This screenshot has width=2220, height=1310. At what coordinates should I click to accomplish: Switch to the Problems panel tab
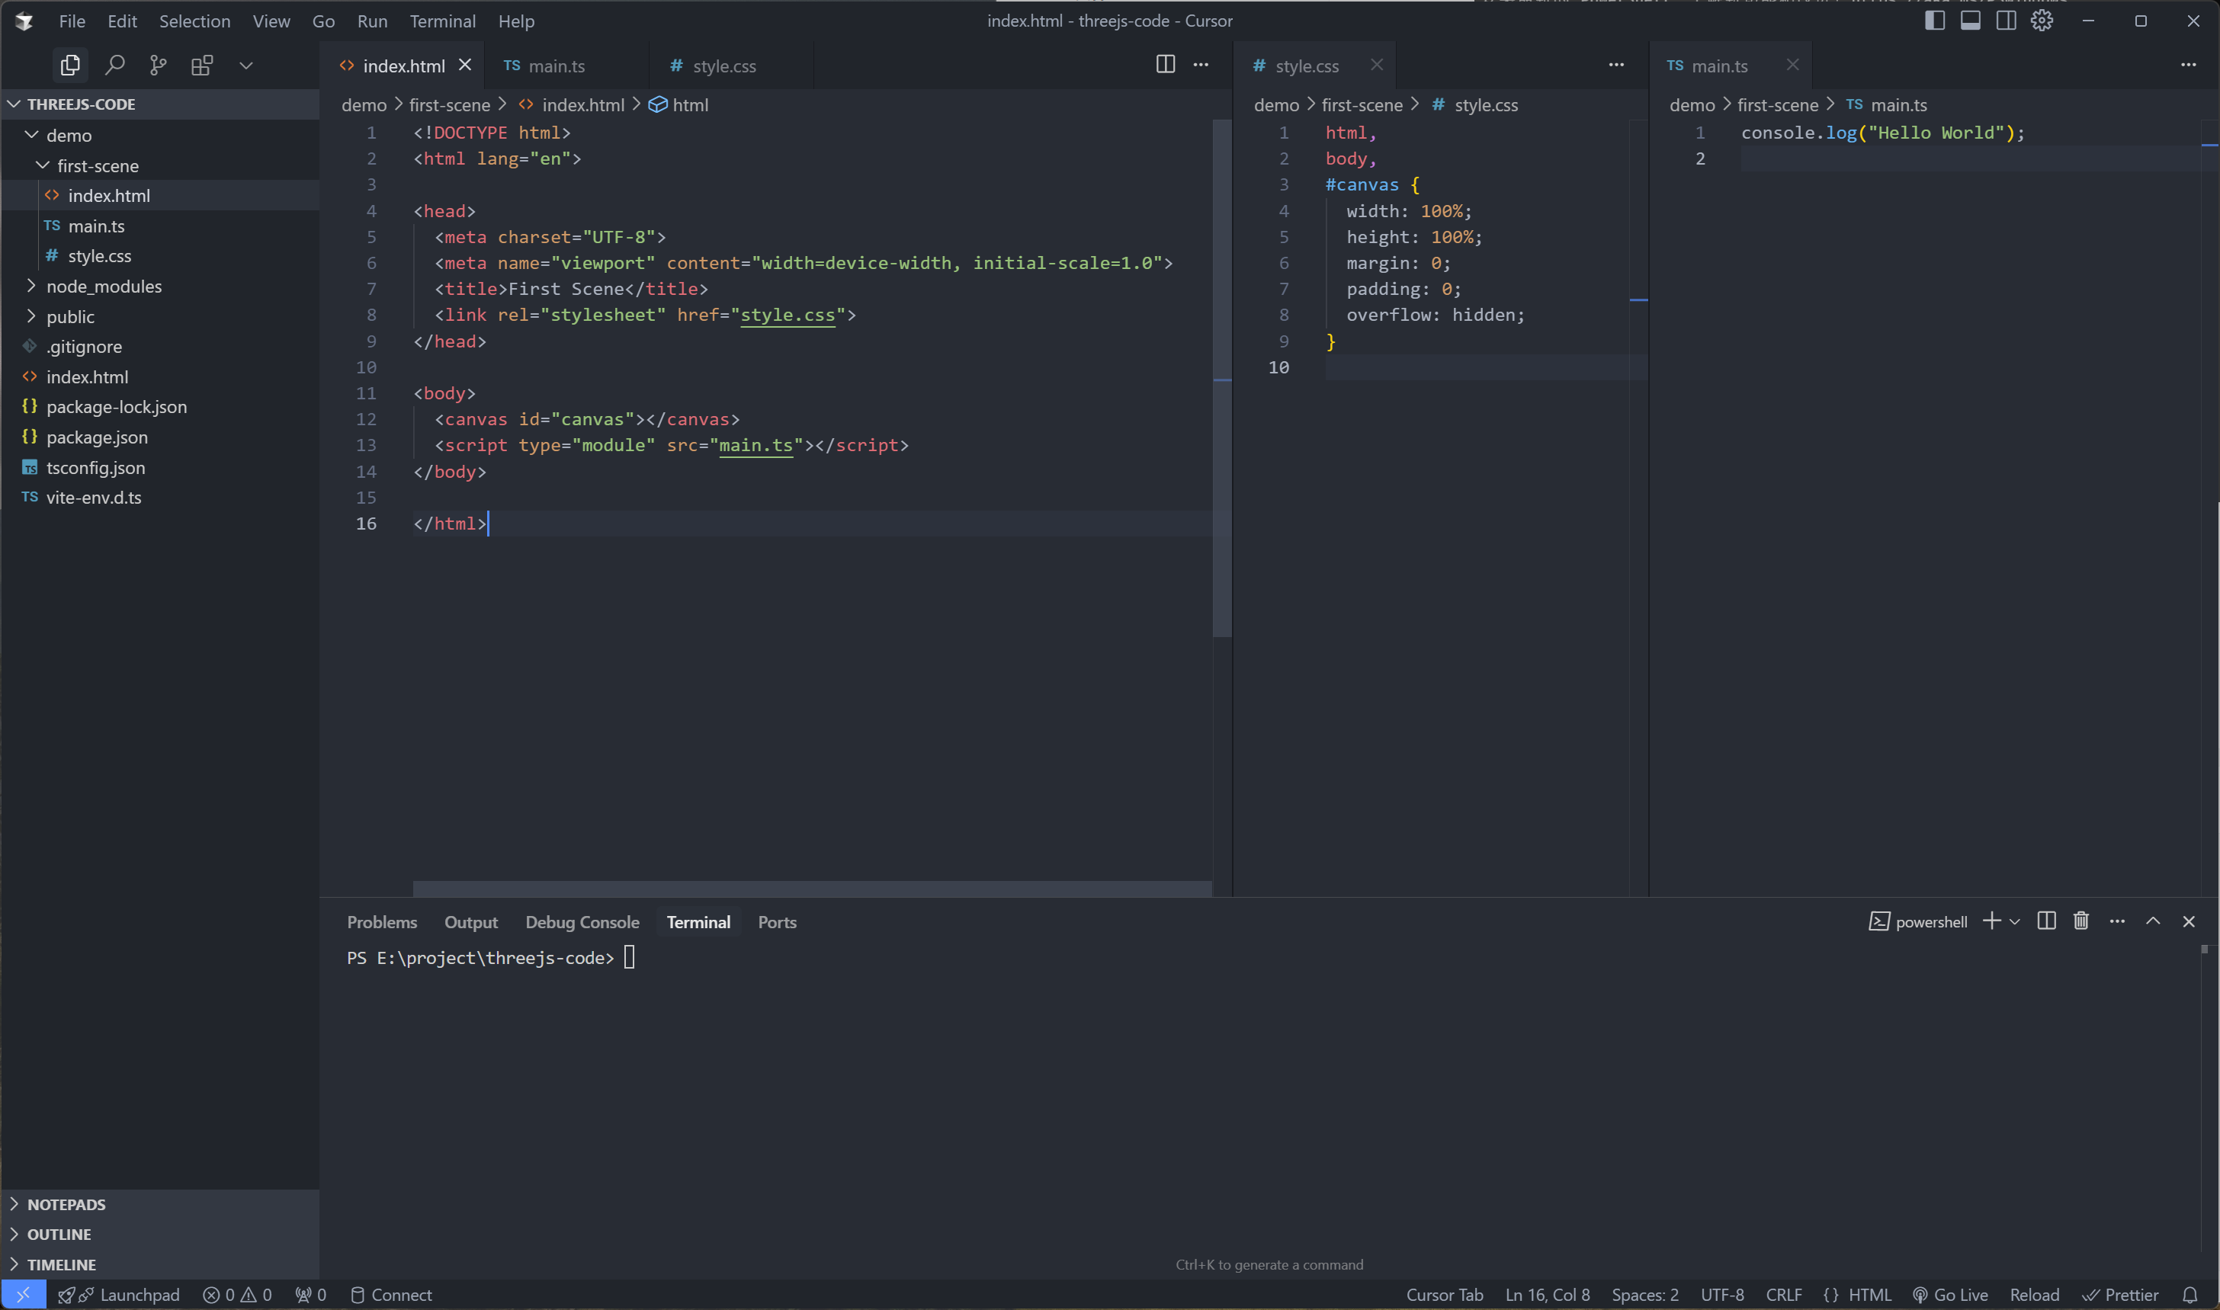pos(381,921)
